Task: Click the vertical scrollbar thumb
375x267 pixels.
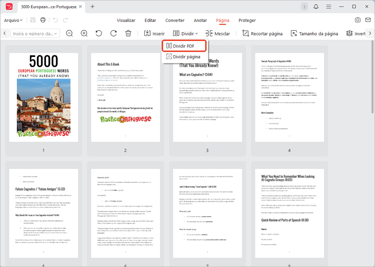Action: click(x=372, y=77)
